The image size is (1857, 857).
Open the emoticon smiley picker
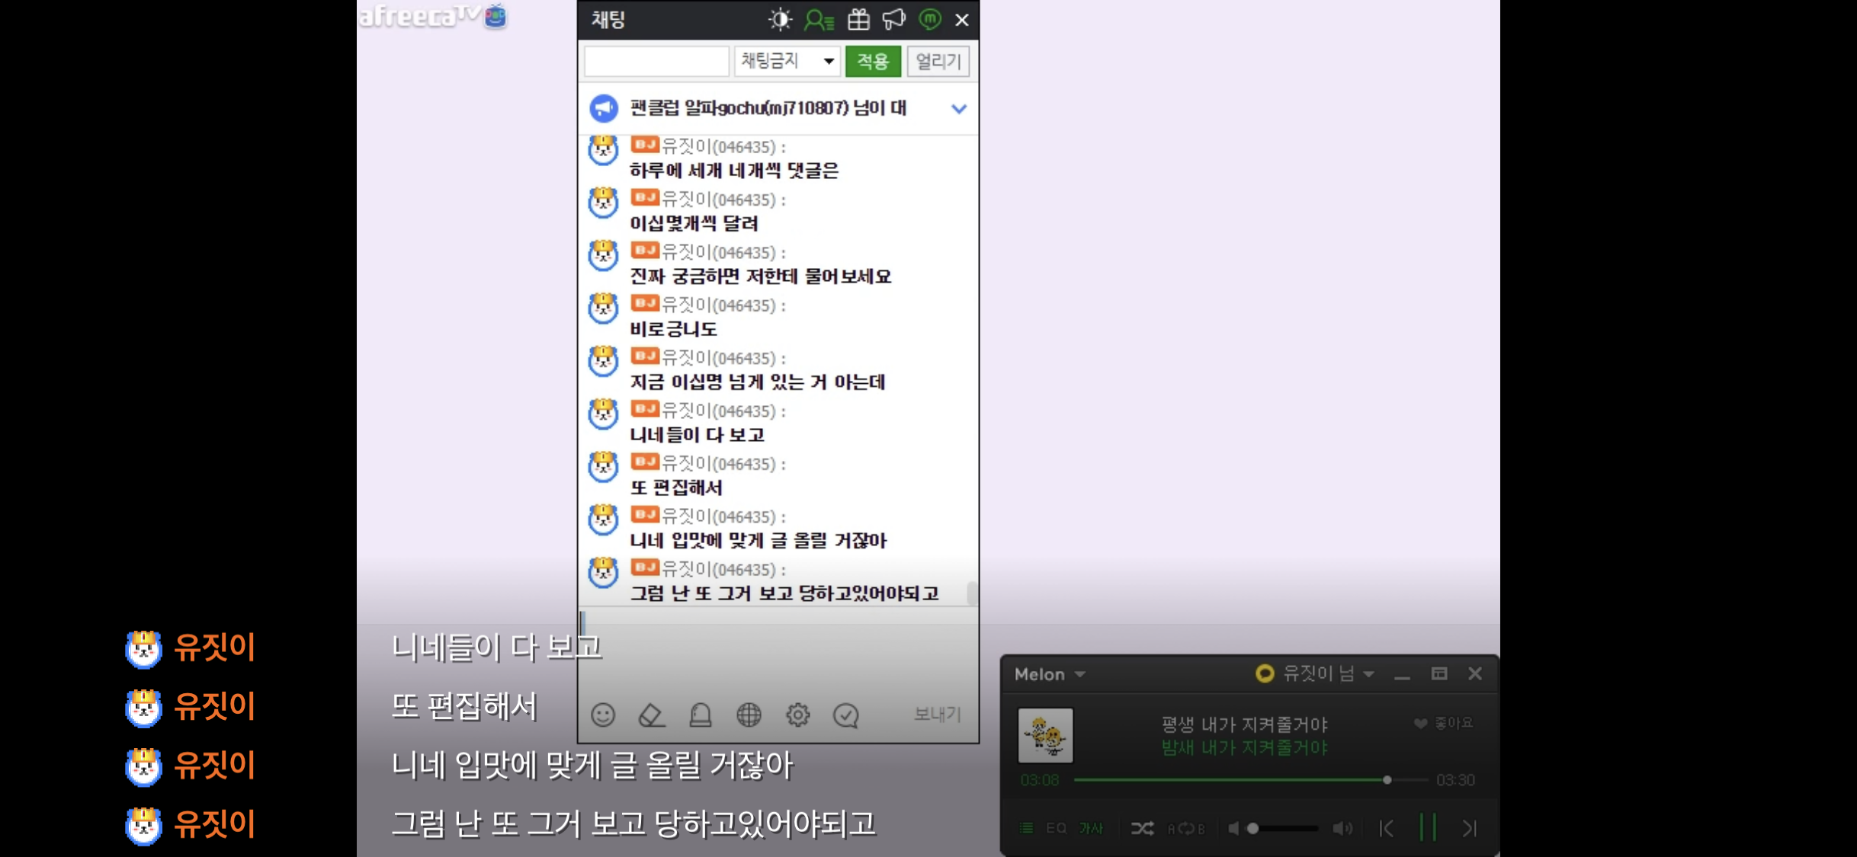point(603,715)
